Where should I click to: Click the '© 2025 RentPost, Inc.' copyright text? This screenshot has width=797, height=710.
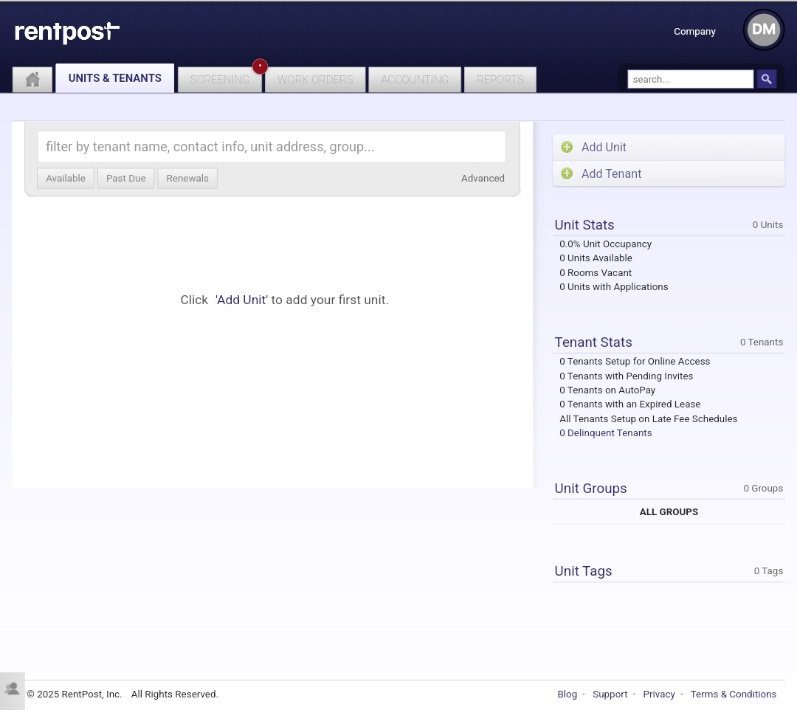pyautogui.click(x=75, y=695)
